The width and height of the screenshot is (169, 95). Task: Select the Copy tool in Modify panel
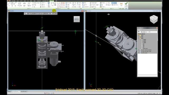[x=74, y=5]
